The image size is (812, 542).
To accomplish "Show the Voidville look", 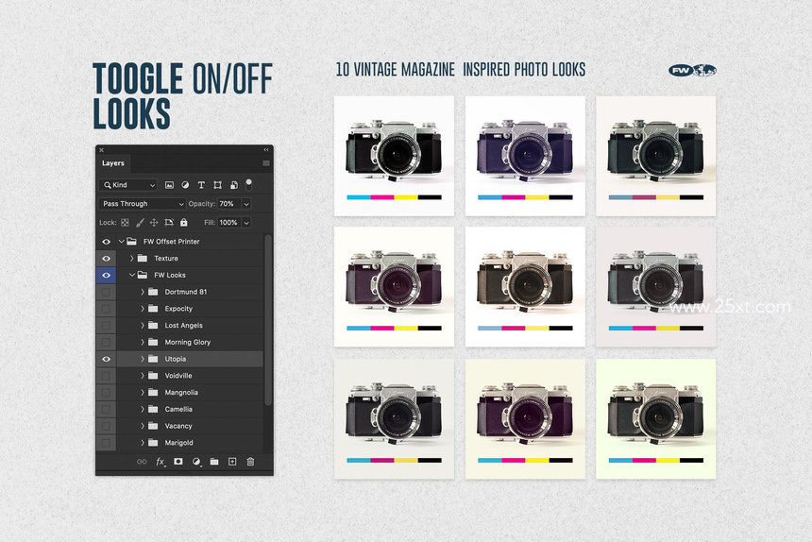I will point(106,376).
